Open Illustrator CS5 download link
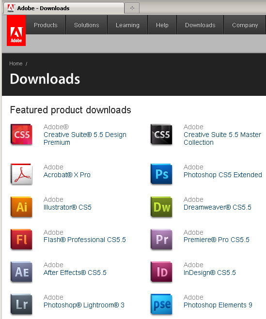 coord(67,207)
